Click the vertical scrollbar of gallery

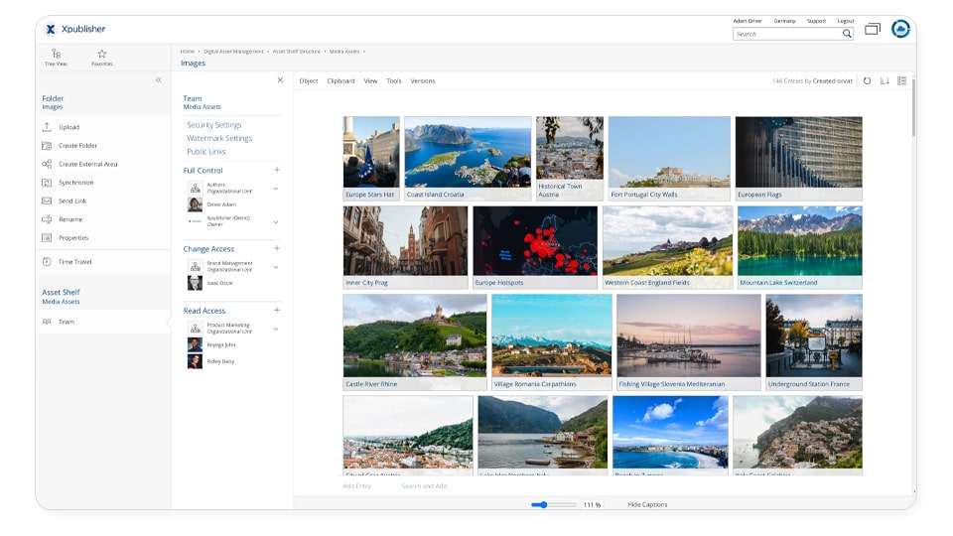[913, 108]
